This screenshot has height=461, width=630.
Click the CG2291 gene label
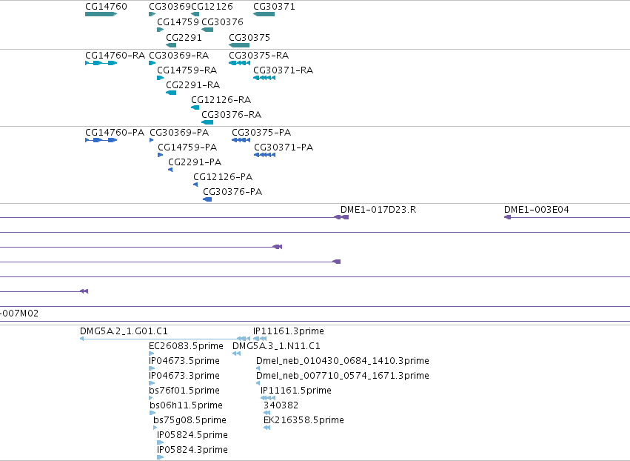pyautogui.click(x=184, y=37)
